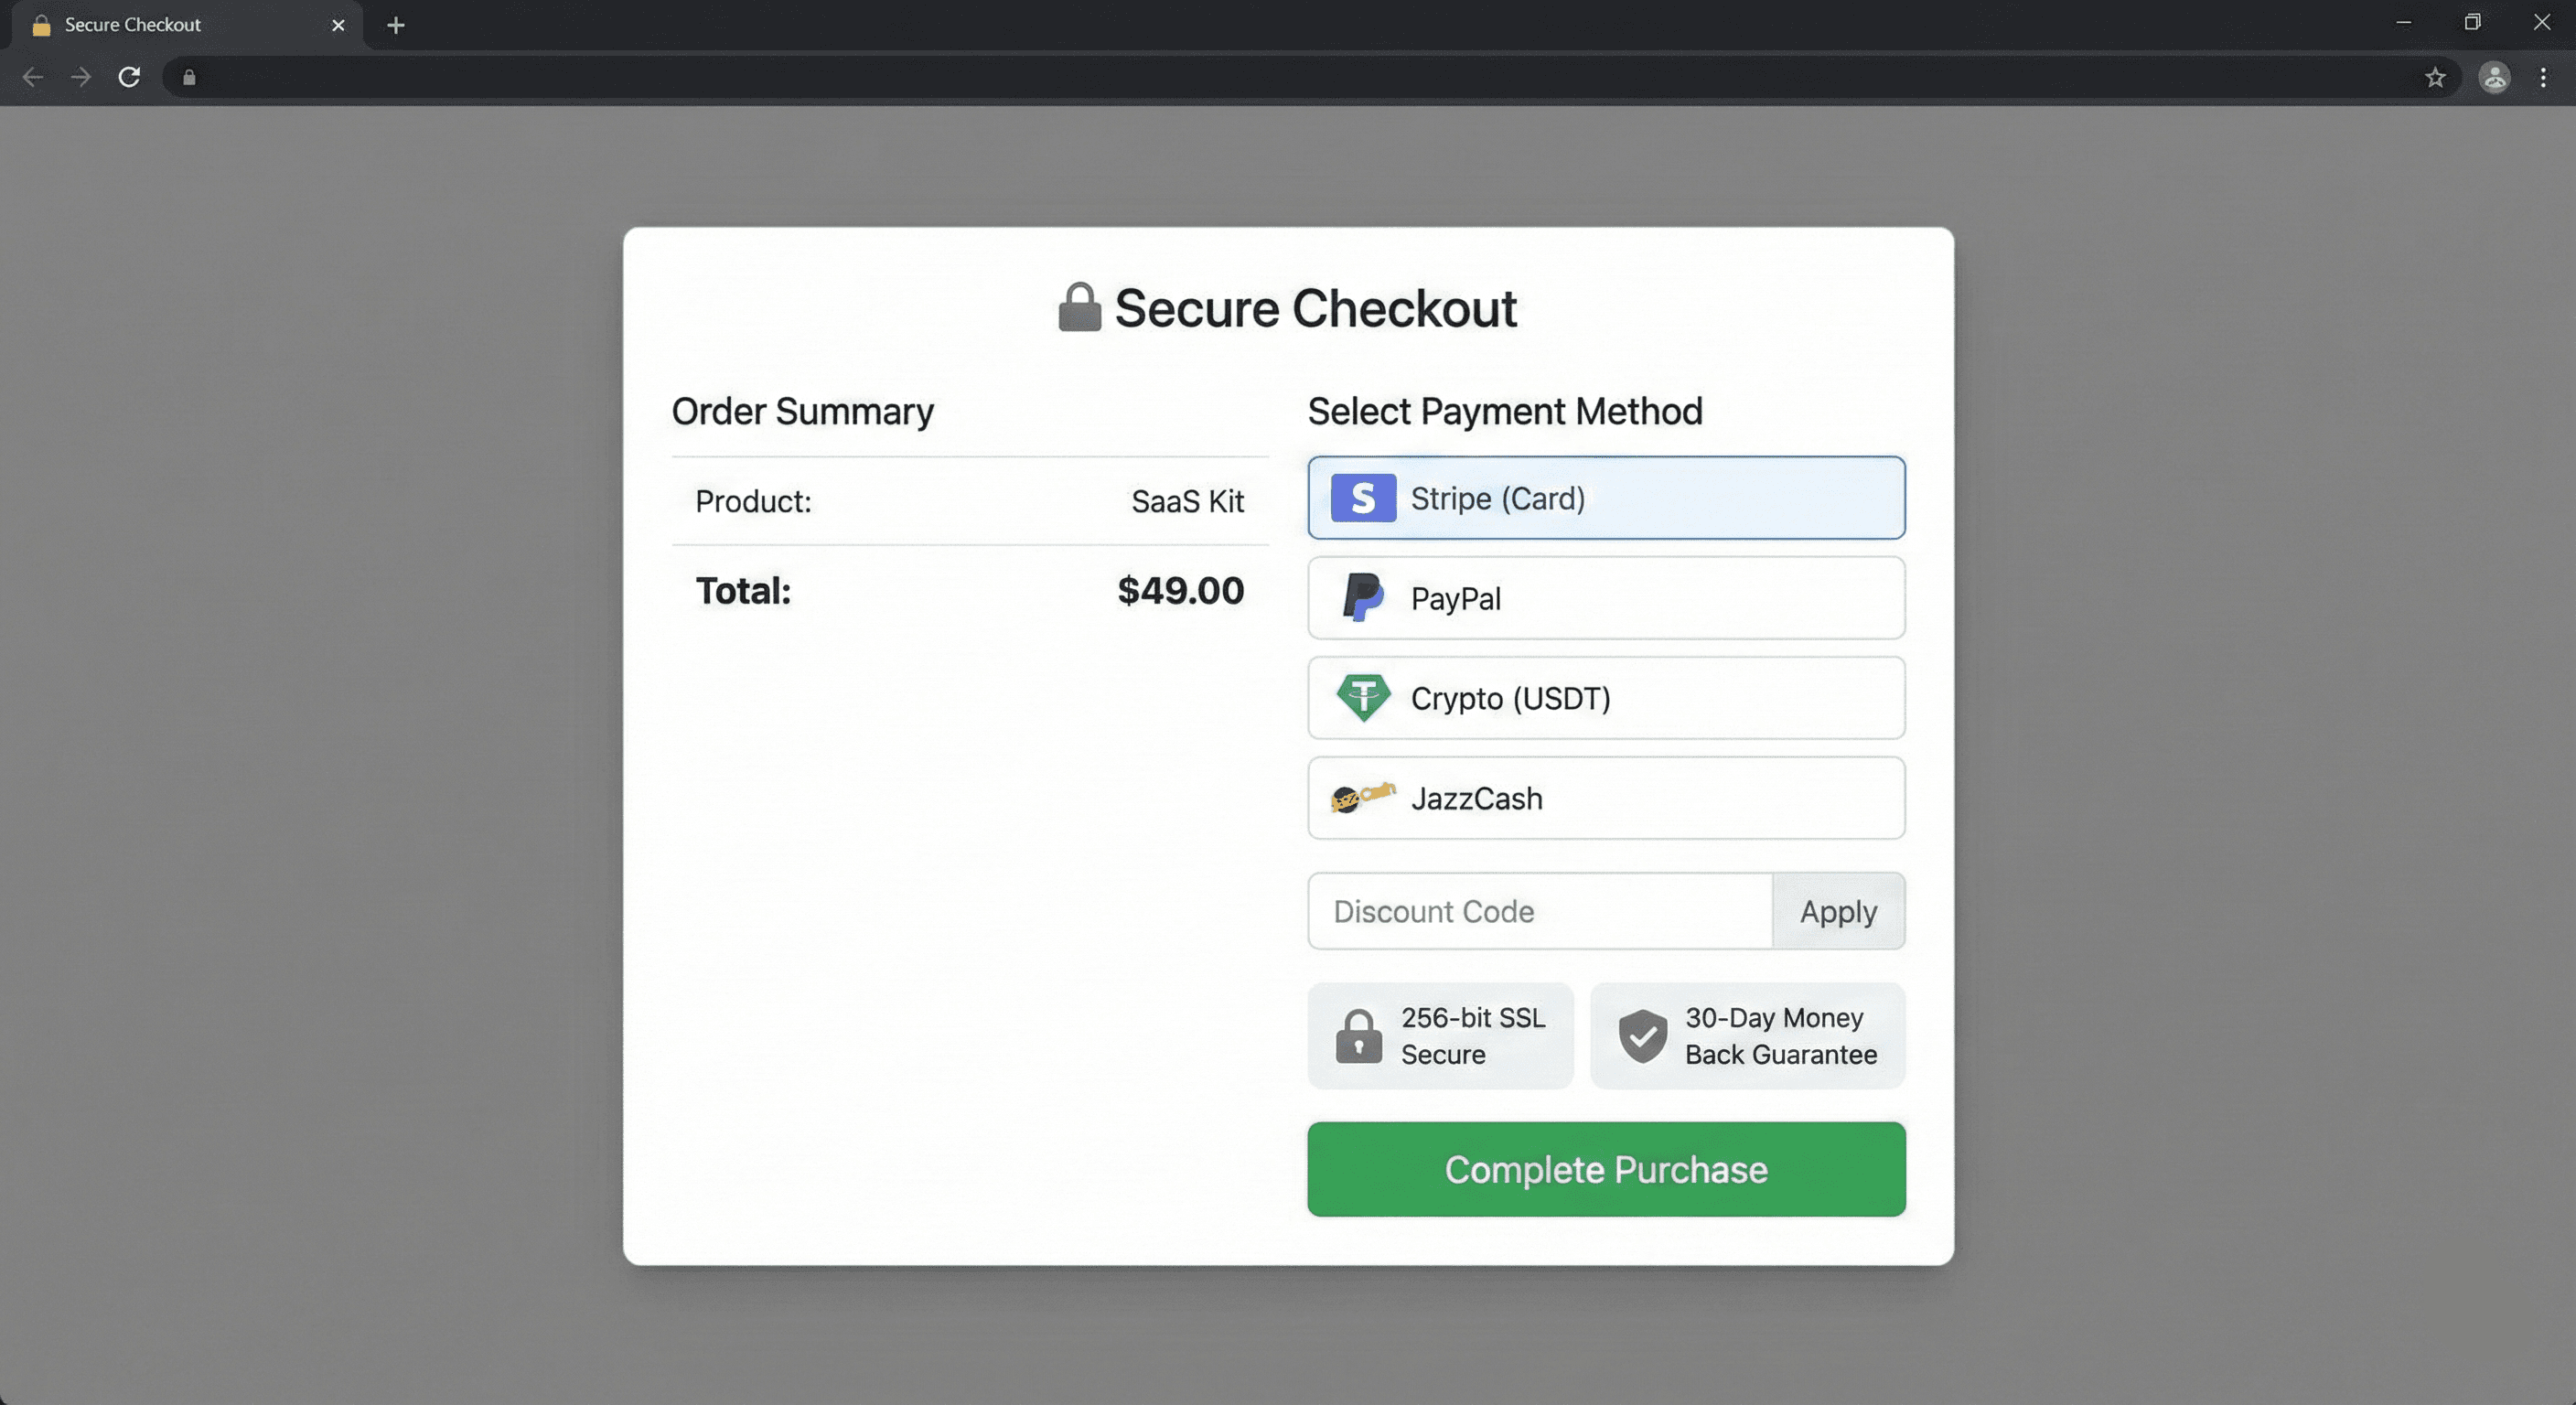2576x1405 pixels.
Task: Click the Tether icon next to Crypto
Action: pyautogui.click(x=1364, y=698)
